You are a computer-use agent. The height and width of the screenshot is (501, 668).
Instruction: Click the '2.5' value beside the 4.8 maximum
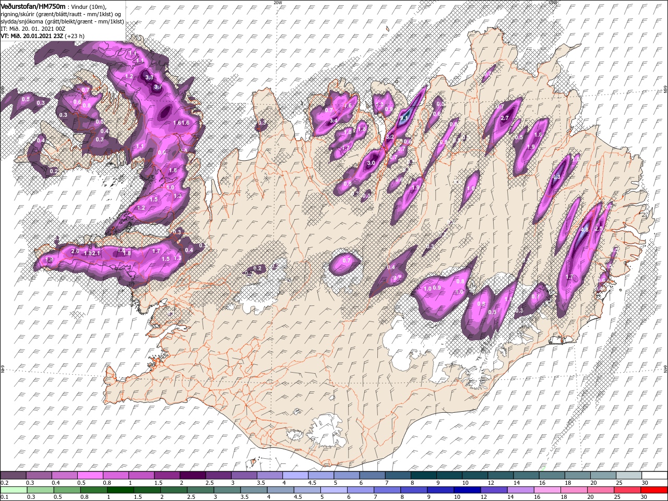tap(599, 229)
